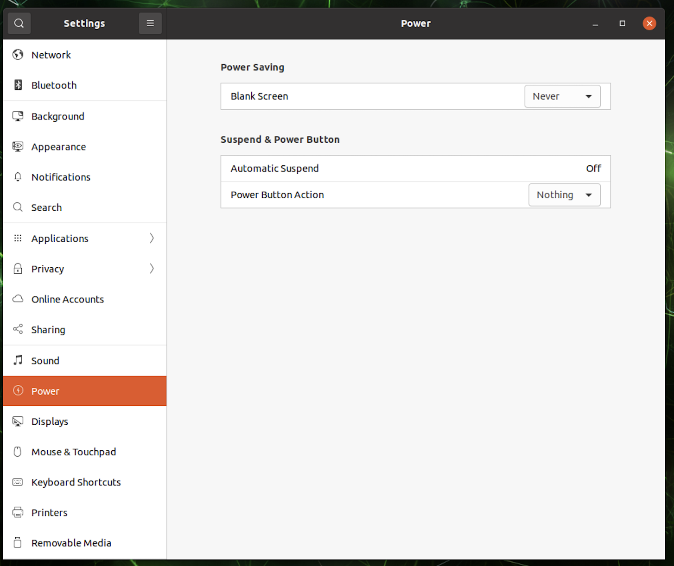Click the Online Accounts cloud icon

[18, 299]
